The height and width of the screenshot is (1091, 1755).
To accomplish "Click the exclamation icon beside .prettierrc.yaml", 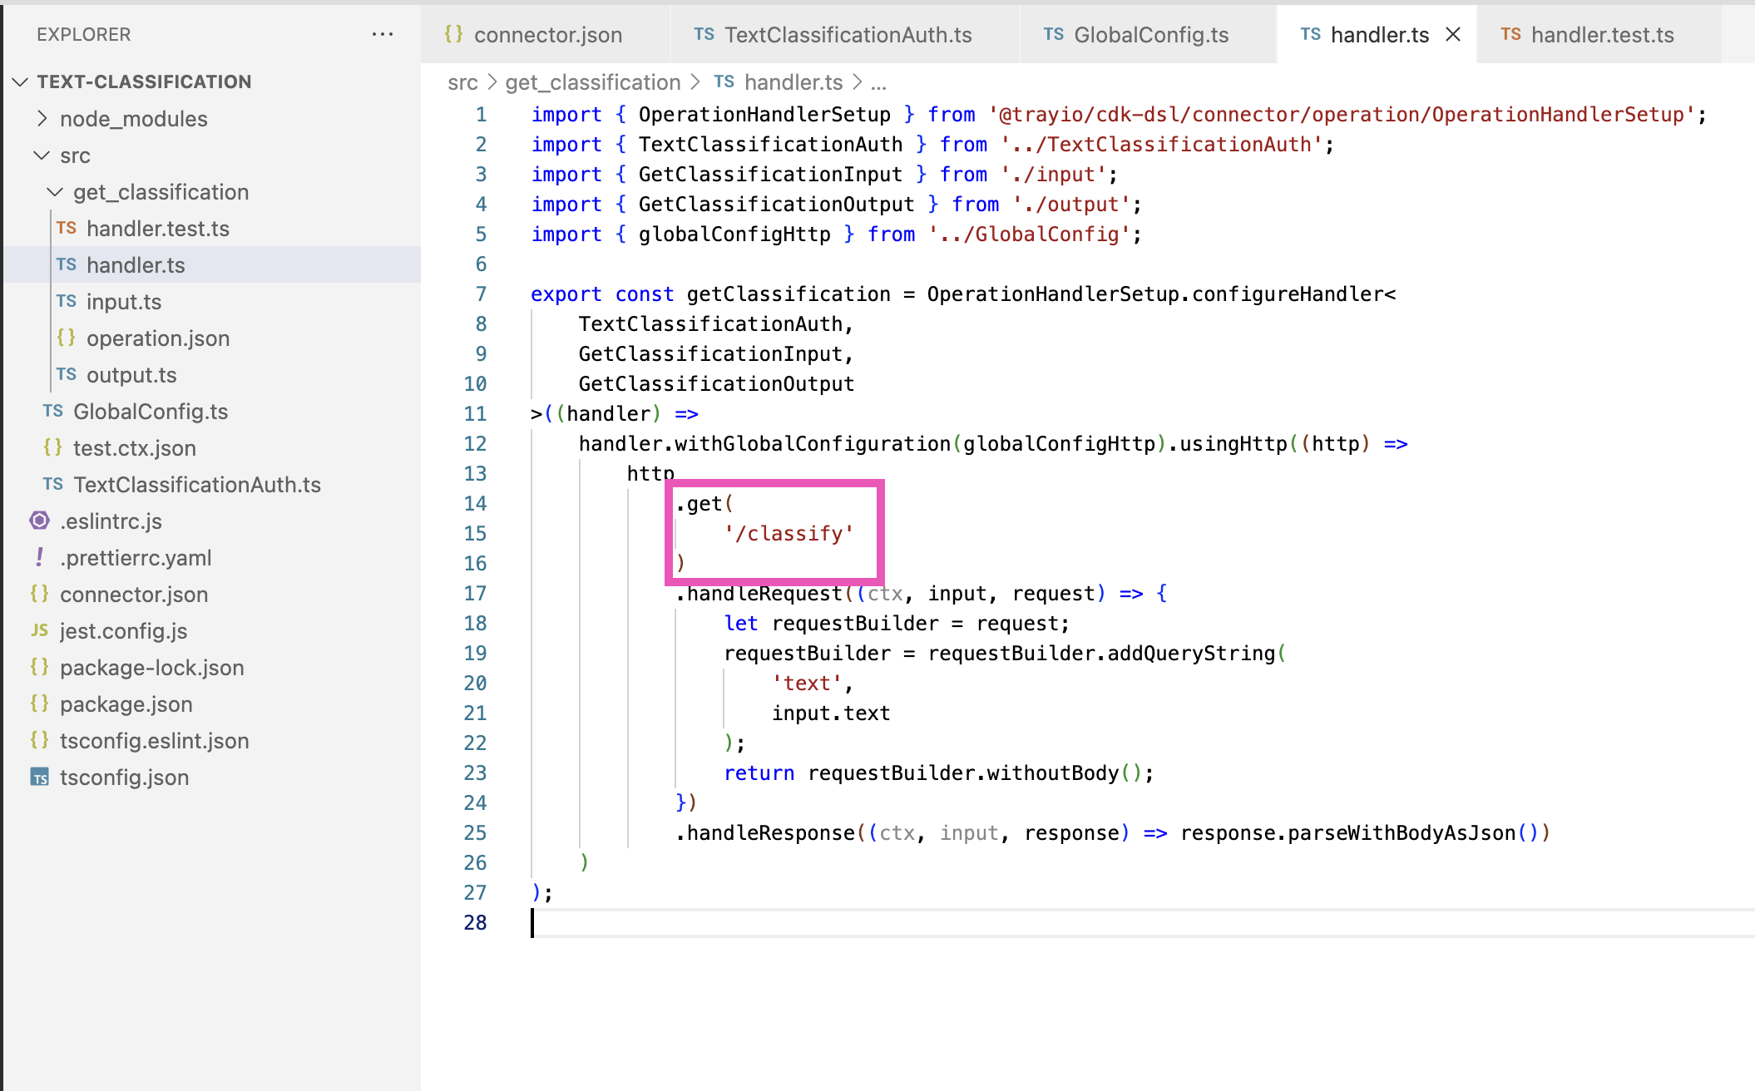I will 39,557.
